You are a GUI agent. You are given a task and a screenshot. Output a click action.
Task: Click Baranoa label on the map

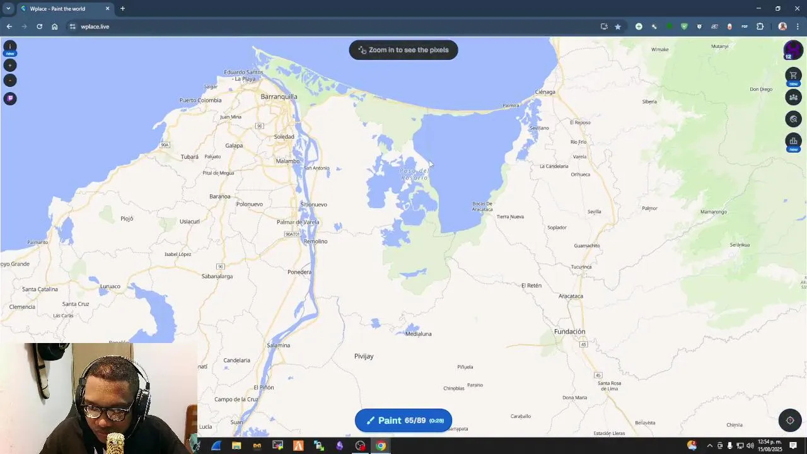click(x=219, y=196)
